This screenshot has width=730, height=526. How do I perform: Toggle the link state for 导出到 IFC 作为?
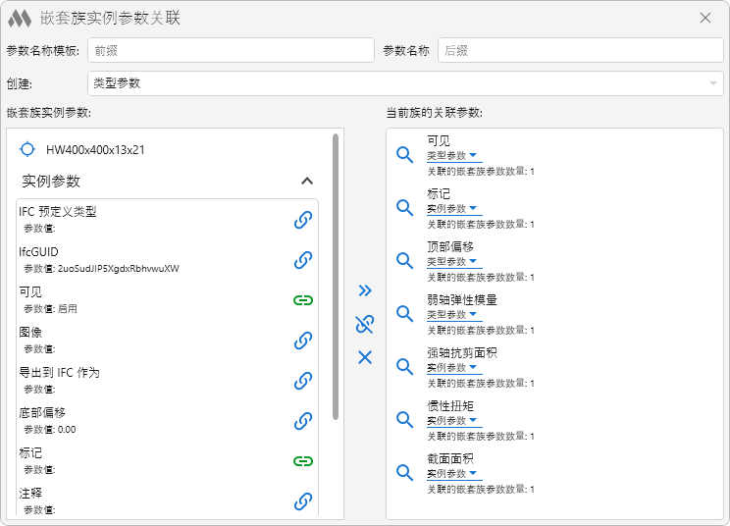[x=303, y=381]
